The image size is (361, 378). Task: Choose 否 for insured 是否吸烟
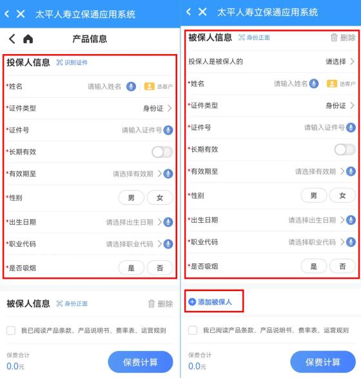coord(342,266)
